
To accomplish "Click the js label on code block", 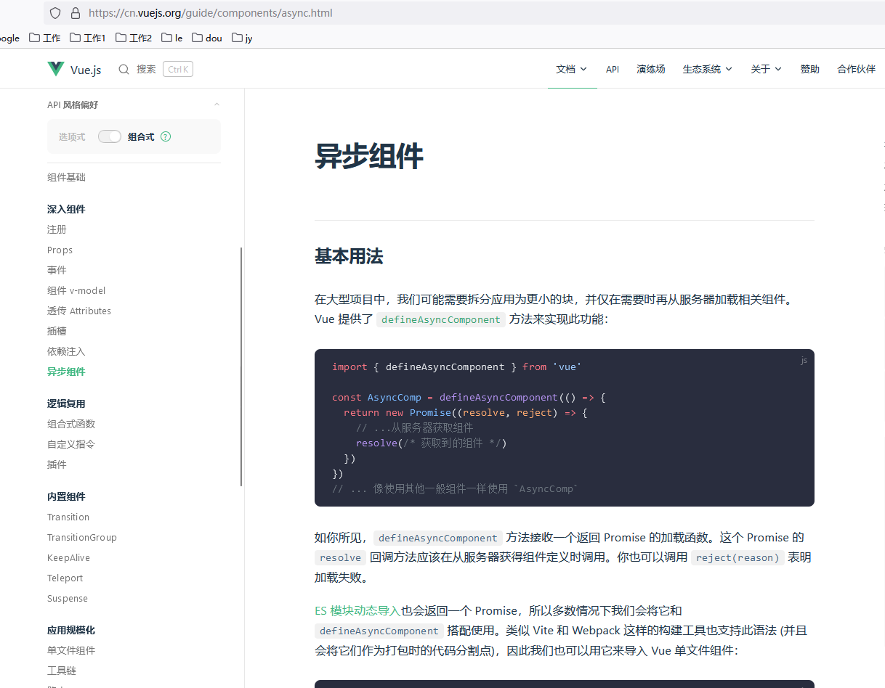I will click(804, 360).
